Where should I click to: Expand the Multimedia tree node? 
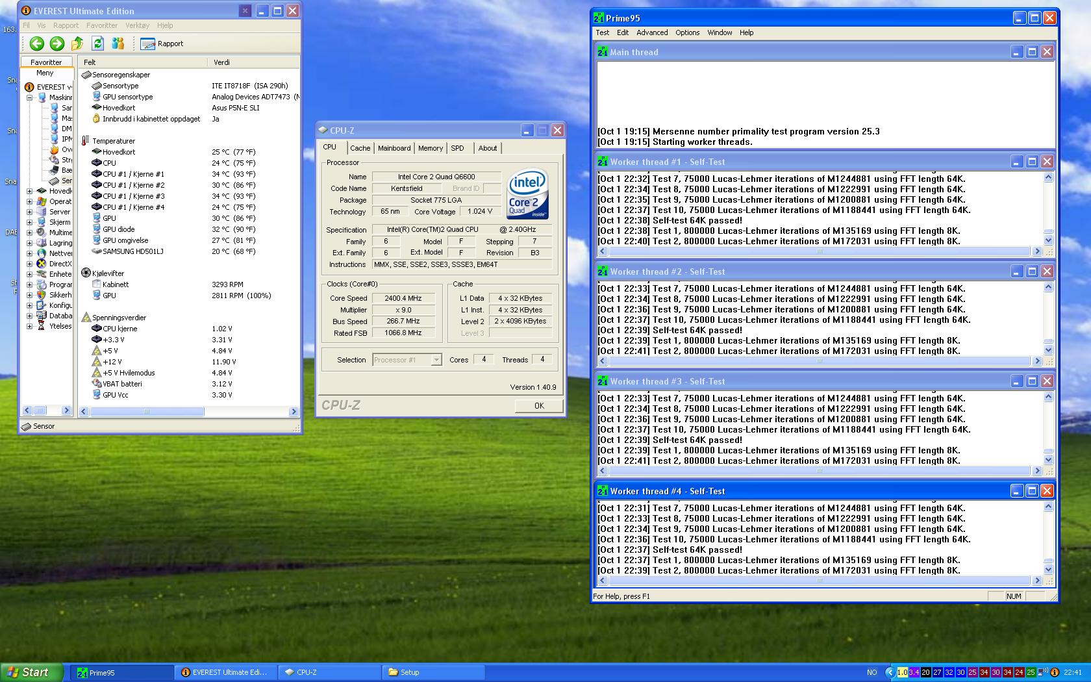point(29,233)
